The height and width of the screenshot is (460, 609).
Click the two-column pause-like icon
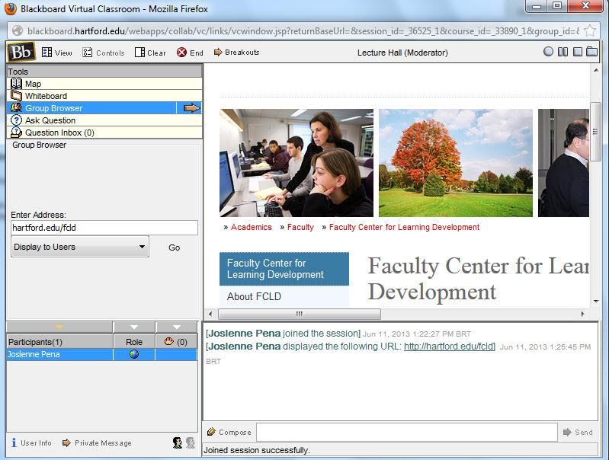click(x=563, y=52)
